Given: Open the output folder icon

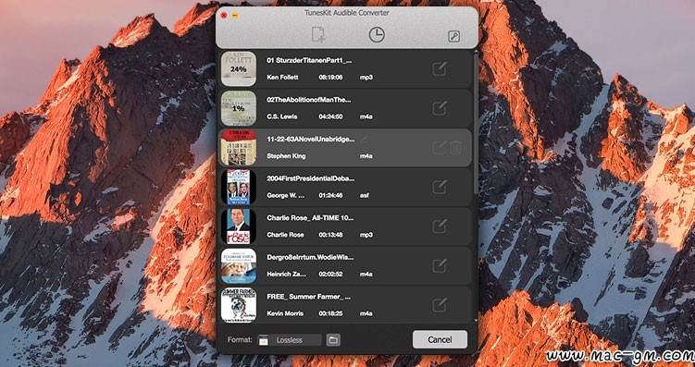Looking at the screenshot, I should tap(333, 340).
